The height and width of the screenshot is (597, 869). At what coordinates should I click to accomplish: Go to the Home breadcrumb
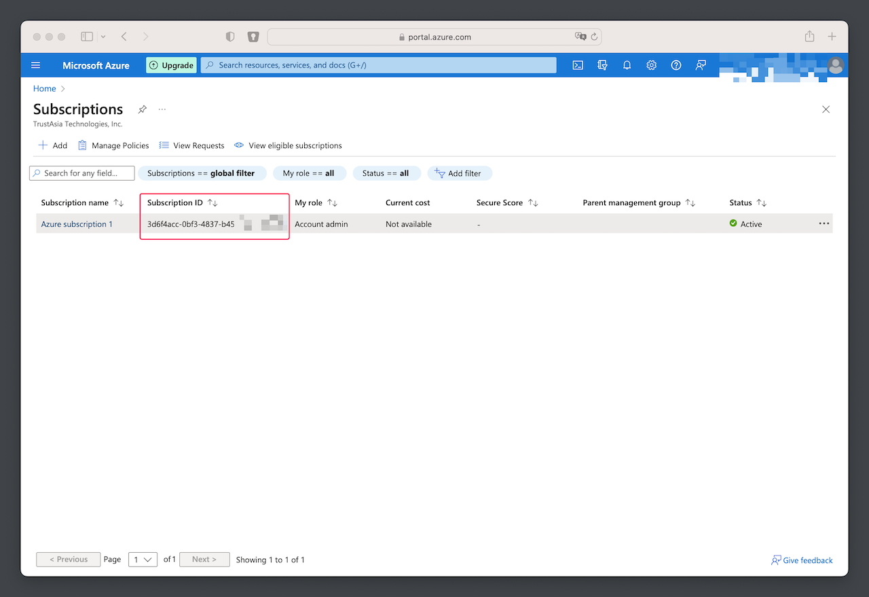(x=45, y=88)
